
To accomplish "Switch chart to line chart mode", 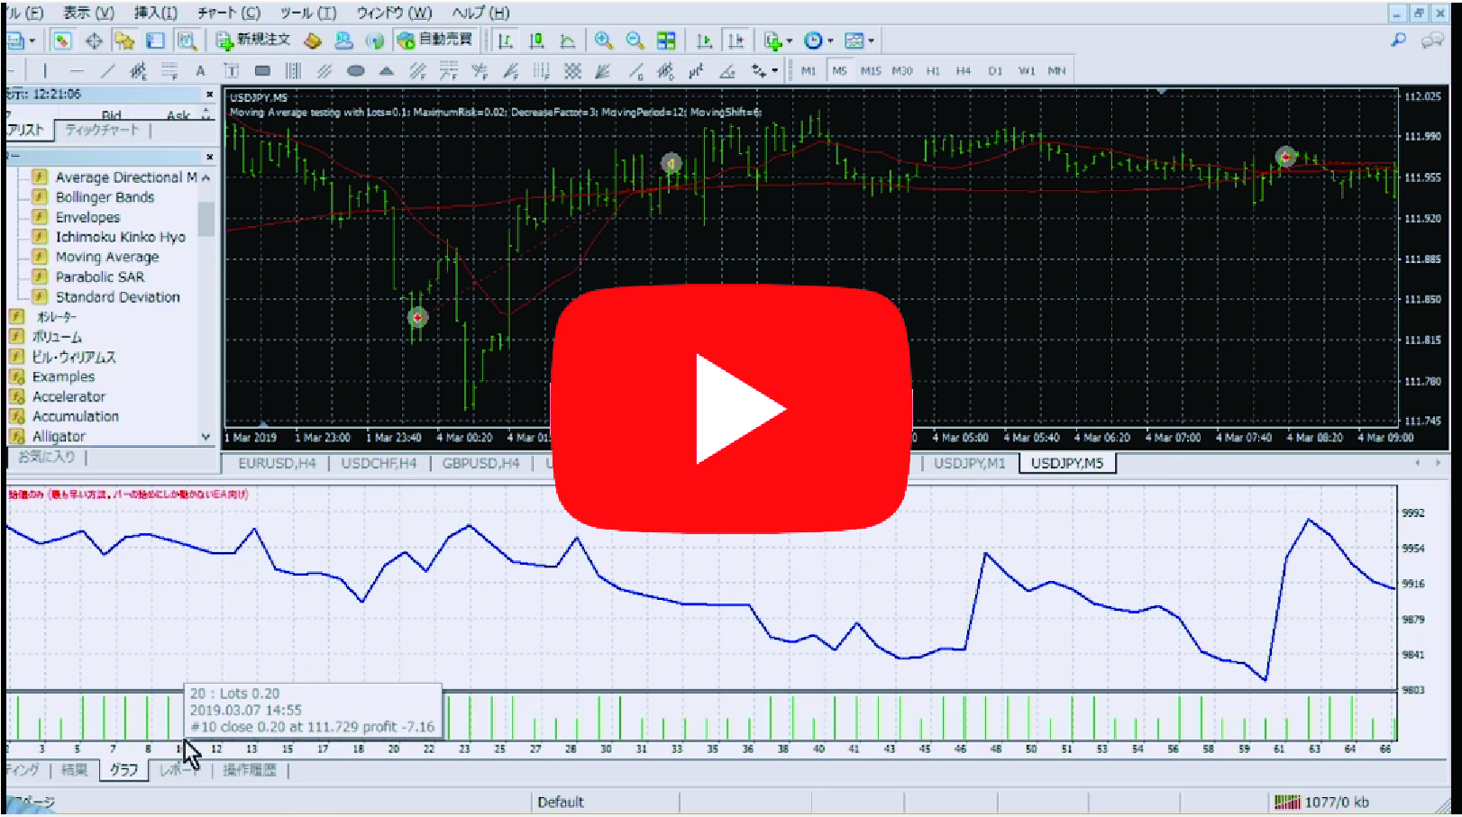I will point(568,41).
